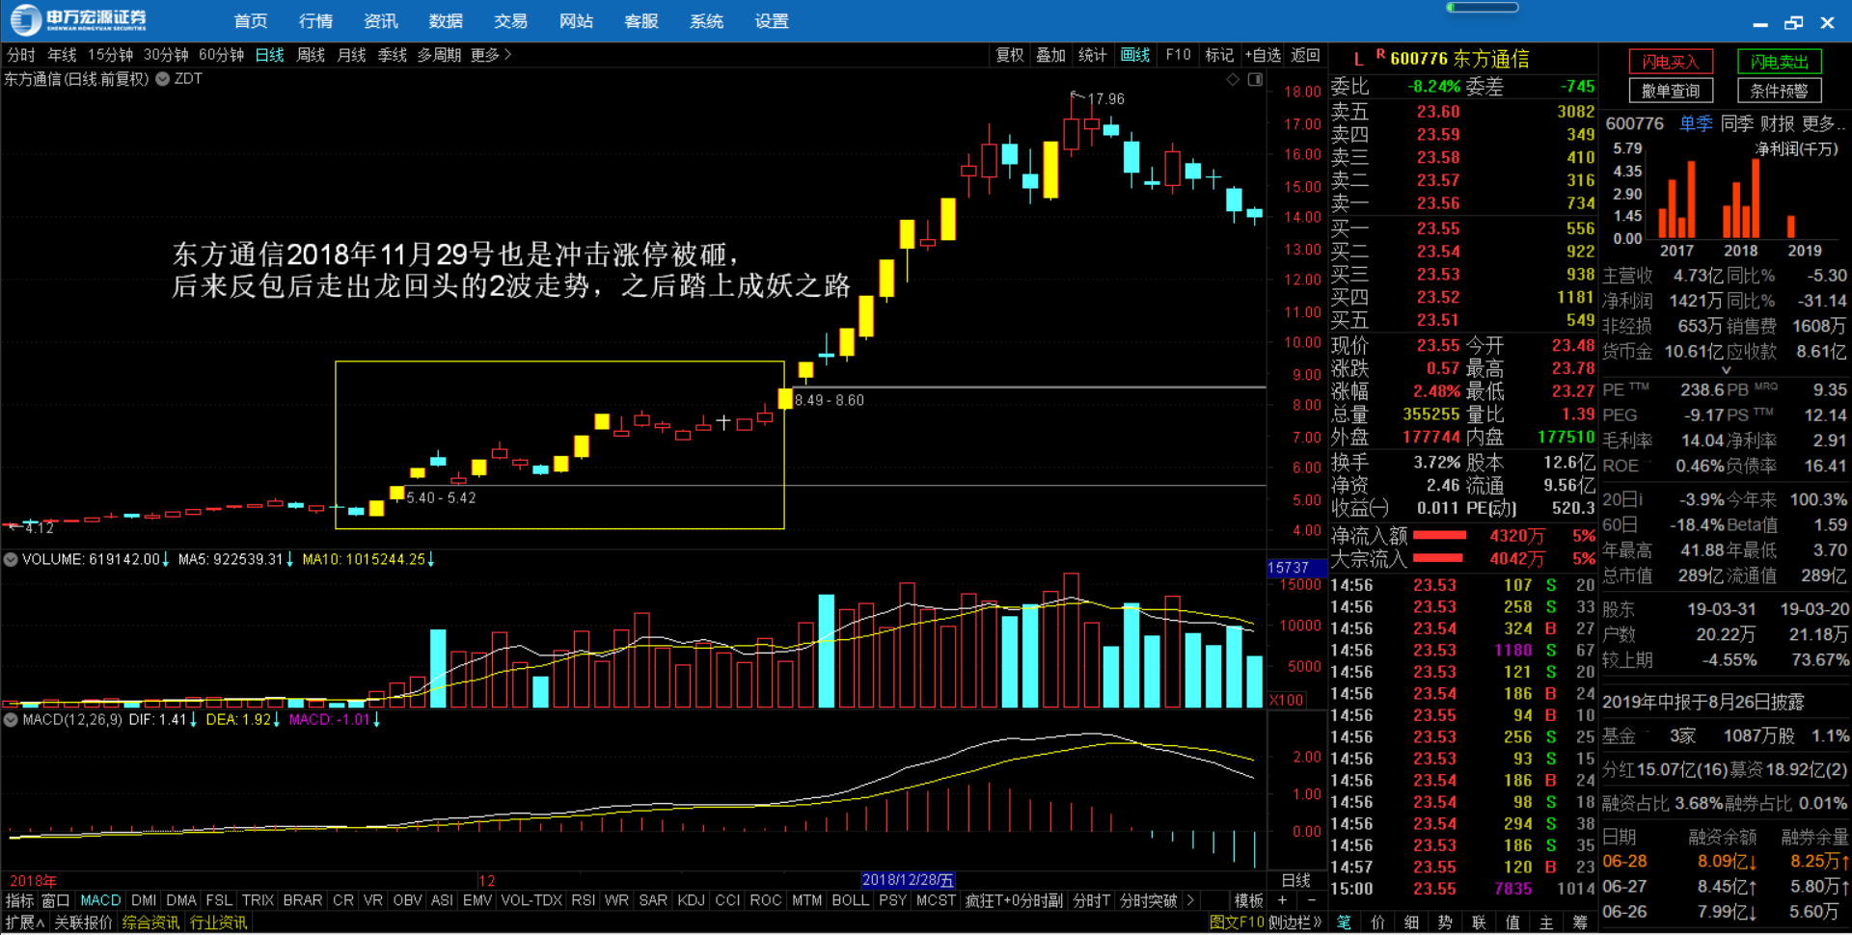Toggle 画线 drawing tool
1852x935 pixels.
[1135, 55]
